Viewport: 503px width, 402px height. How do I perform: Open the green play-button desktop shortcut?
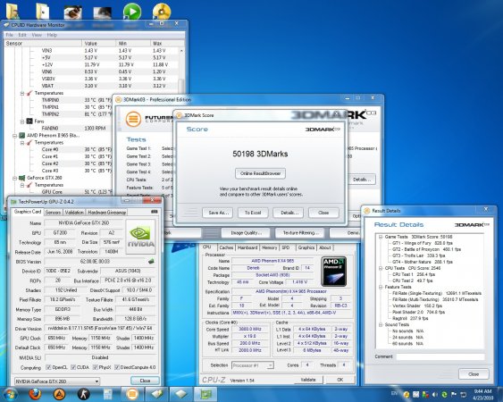132,12
